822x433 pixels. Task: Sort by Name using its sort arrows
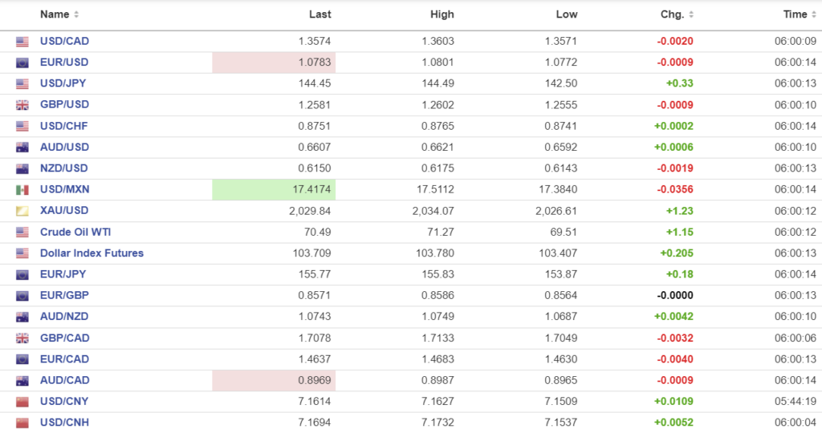pos(76,14)
